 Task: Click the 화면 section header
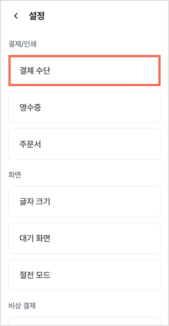coord(15,175)
